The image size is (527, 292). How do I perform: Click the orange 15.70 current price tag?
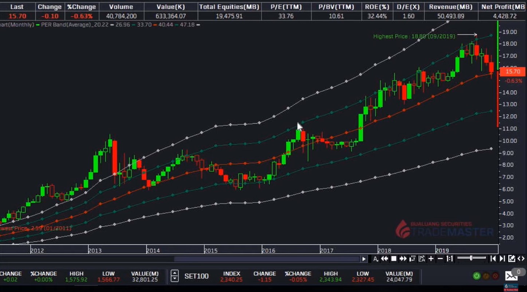pyautogui.click(x=512, y=72)
